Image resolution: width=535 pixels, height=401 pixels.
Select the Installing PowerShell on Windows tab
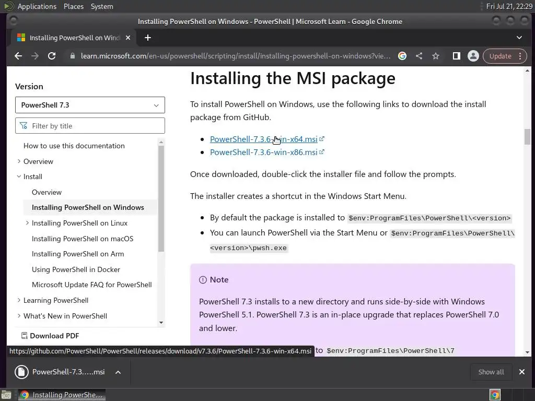click(x=73, y=38)
